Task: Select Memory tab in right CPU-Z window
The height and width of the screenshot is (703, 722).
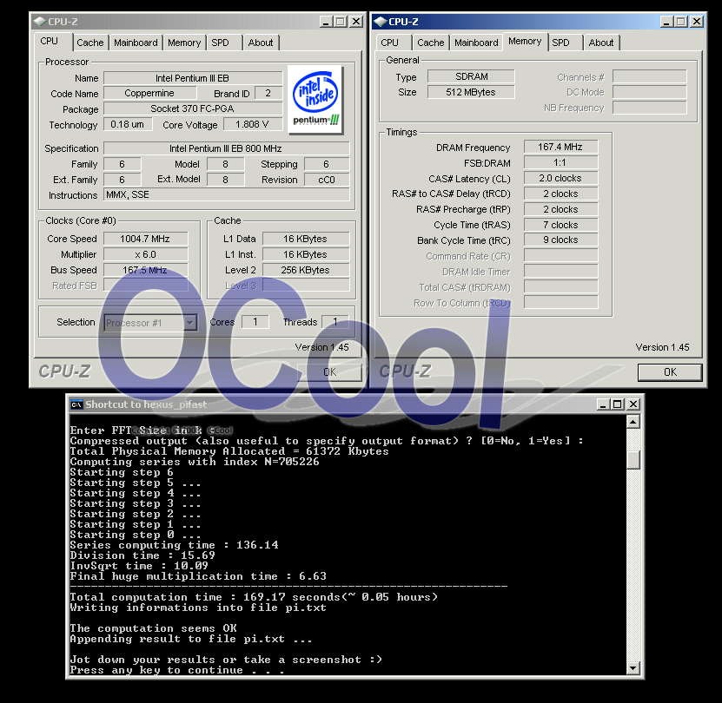Action: (x=525, y=42)
